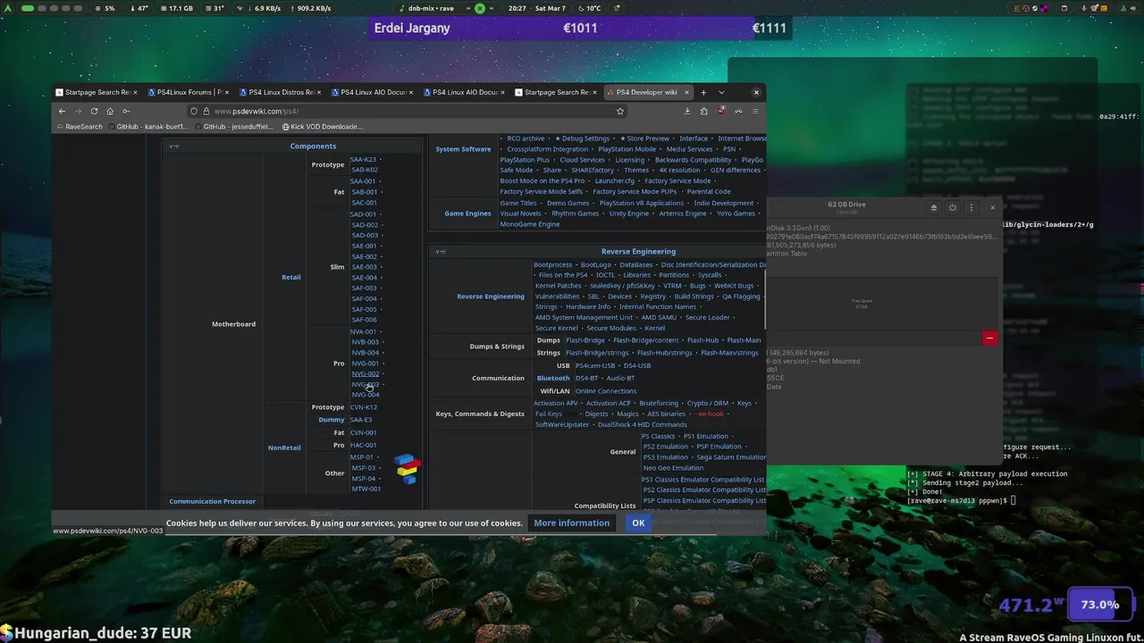1144x643 pixels.
Task: Open the Secure Modules link
Action: [611, 328]
